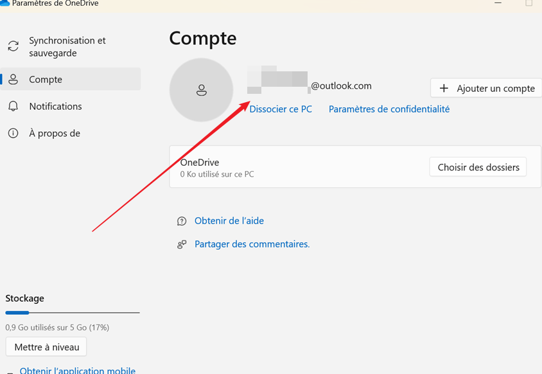Click the Compte page heading

tap(203, 39)
